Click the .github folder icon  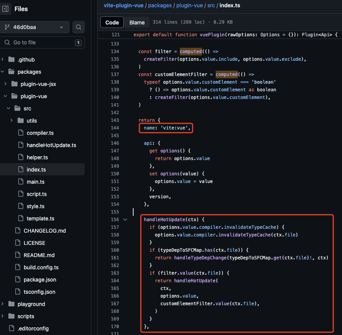pos(11,59)
